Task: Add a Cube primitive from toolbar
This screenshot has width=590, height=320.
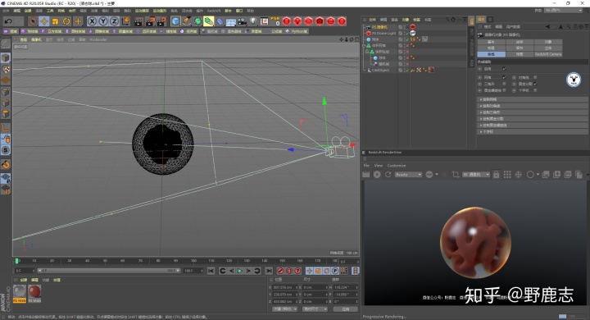Action: click(175, 21)
